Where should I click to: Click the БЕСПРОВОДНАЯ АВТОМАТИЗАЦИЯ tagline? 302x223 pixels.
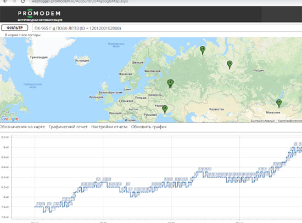pyautogui.click(x=40, y=20)
